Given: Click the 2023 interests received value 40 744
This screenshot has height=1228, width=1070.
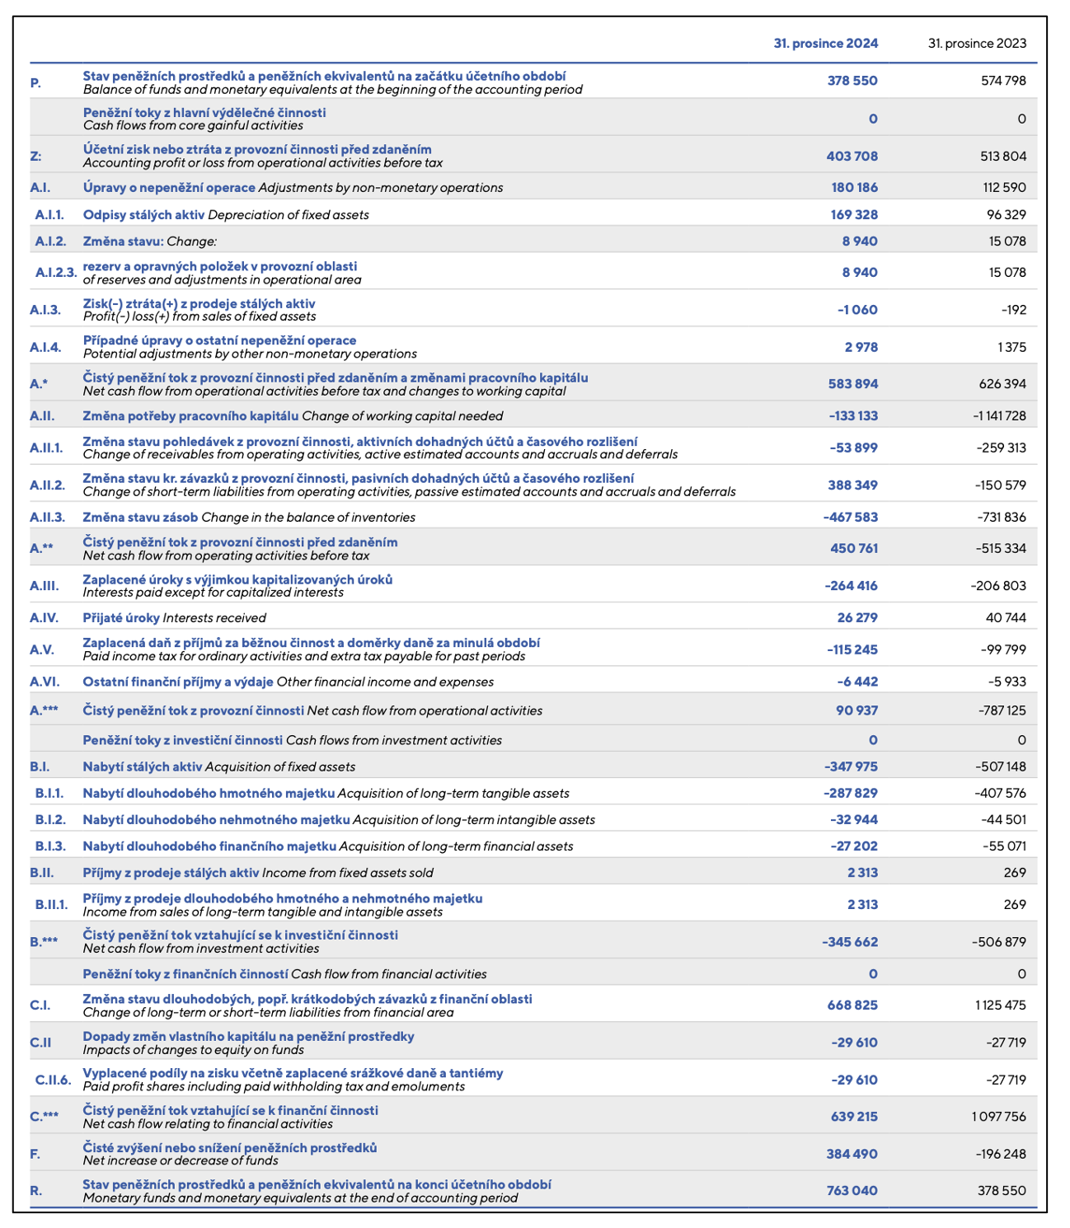Looking at the screenshot, I should pos(1006,617).
